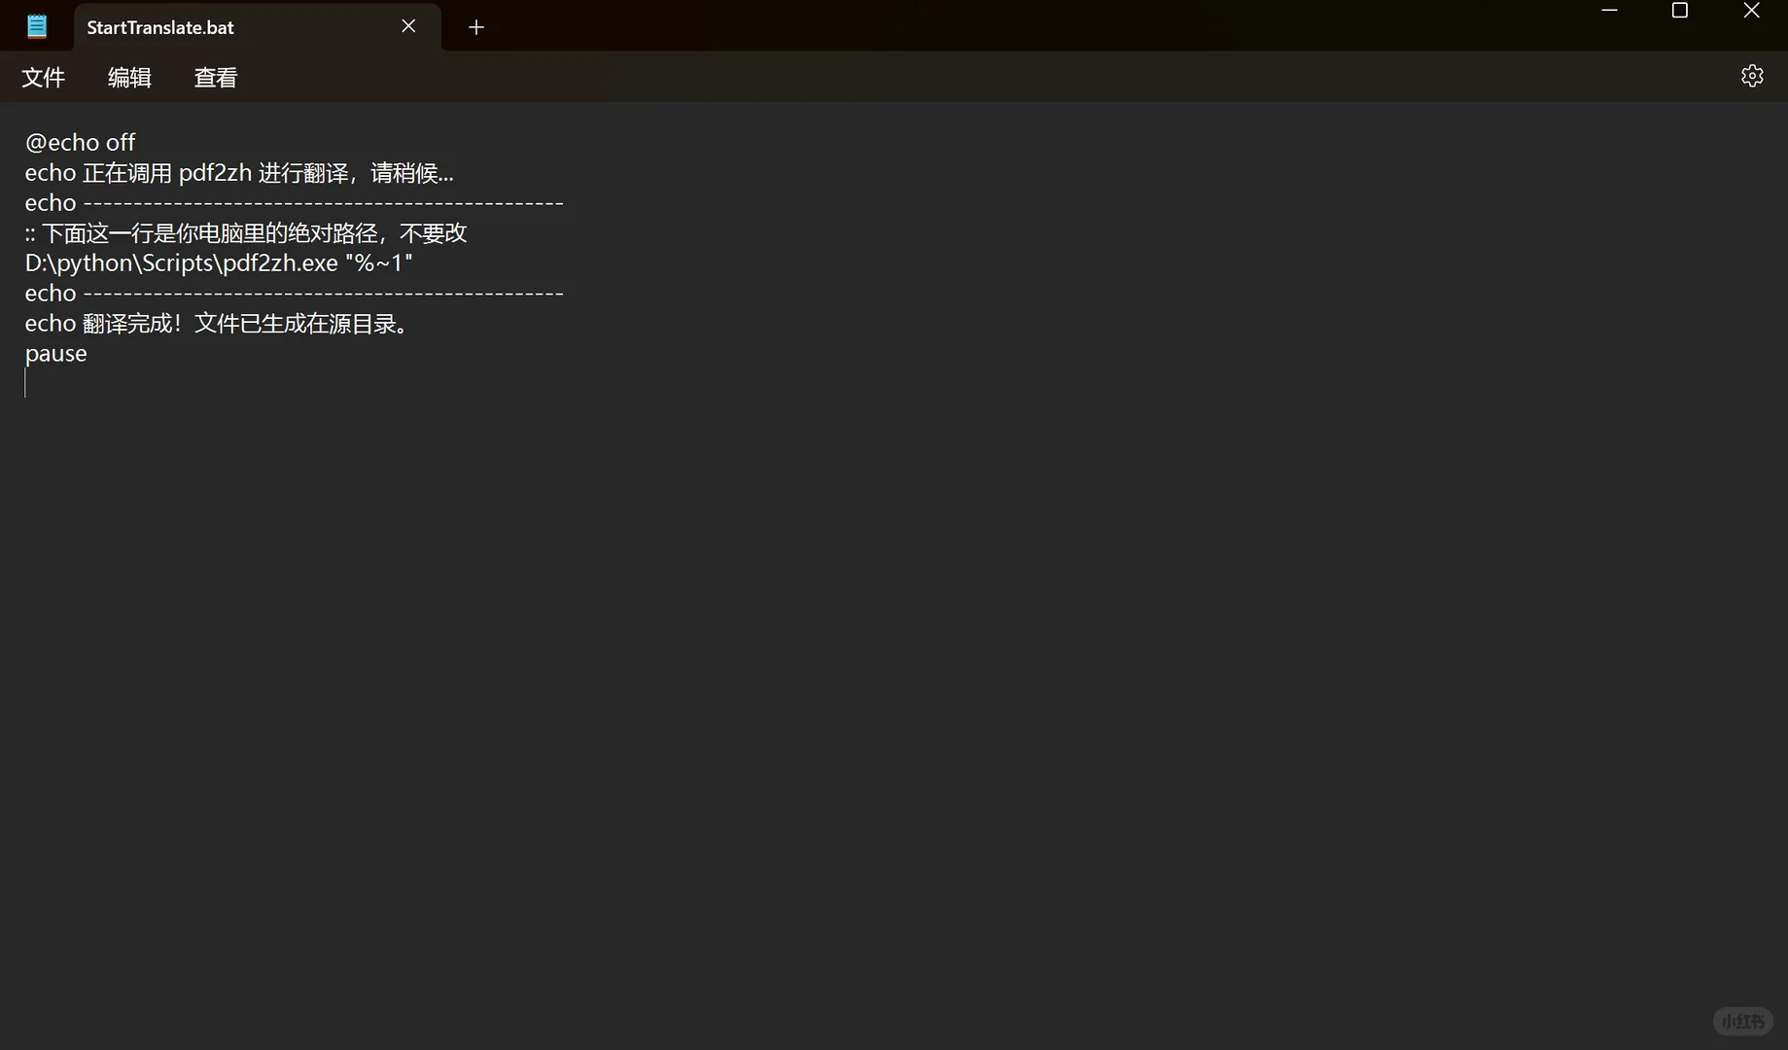Open the 编辑 menu
The image size is (1788, 1050).
pyautogui.click(x=128, y=78)
